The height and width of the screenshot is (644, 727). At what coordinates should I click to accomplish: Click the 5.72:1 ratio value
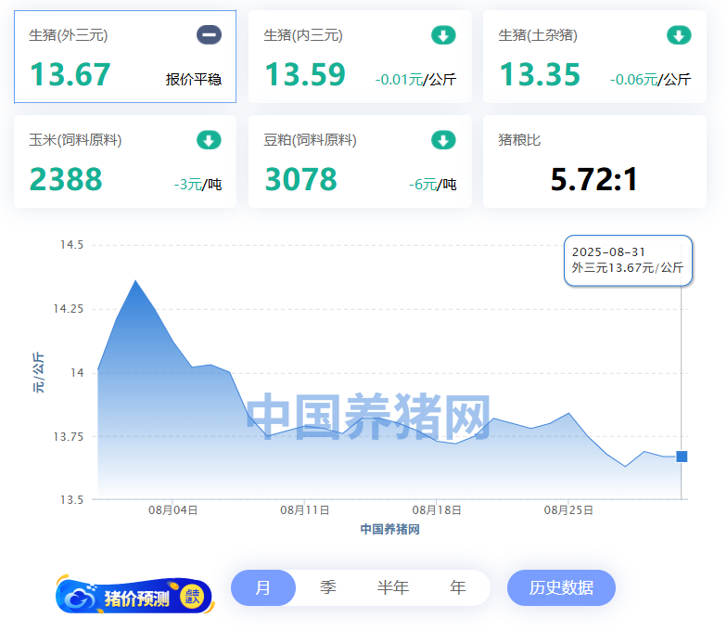594,179
